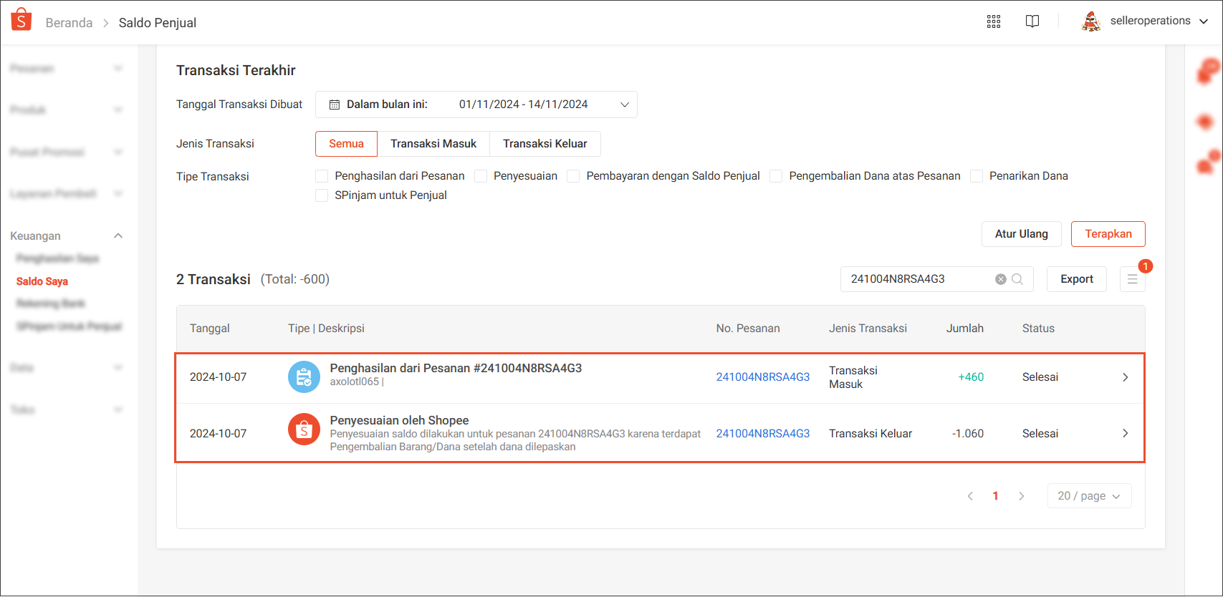Open the 20 / page size dropdown

[x=1089, y=496]
